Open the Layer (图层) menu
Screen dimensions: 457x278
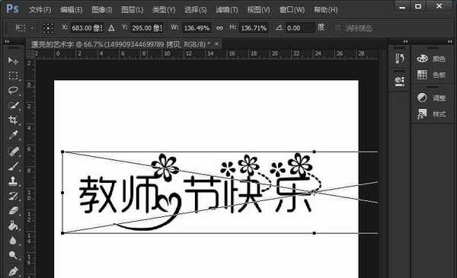tap(133, 10)
